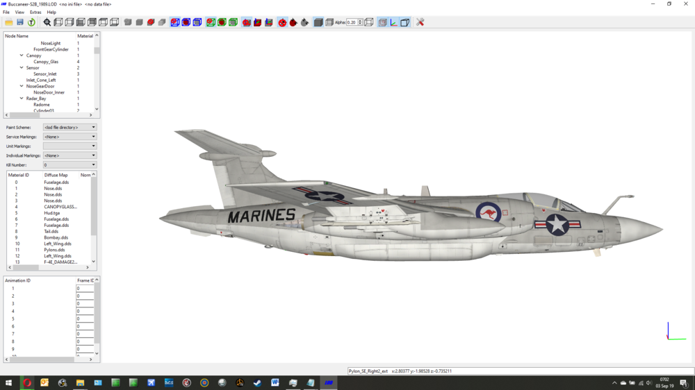Open the Service Markings dropdown

coord(69,137)
